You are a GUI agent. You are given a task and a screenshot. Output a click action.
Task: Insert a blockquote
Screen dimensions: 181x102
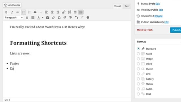pyautogui.click(x=35, y=12)
